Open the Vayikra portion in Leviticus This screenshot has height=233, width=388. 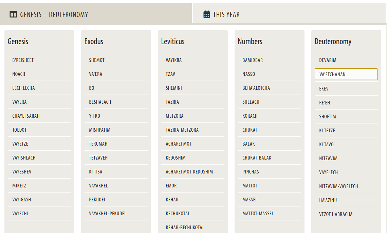174,60
